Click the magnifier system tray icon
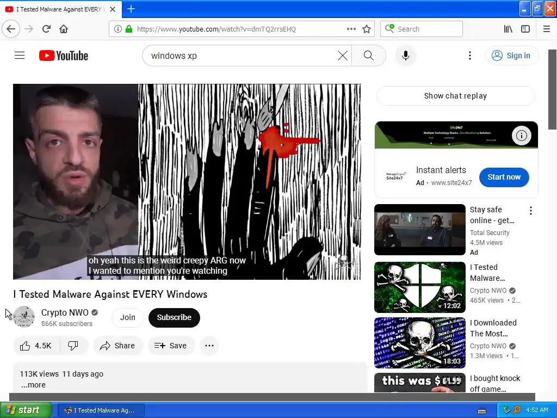 (x=517, y=410)
